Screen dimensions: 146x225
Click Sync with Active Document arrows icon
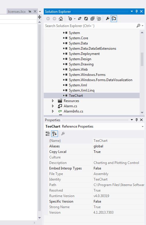click(x=80, y=19)
